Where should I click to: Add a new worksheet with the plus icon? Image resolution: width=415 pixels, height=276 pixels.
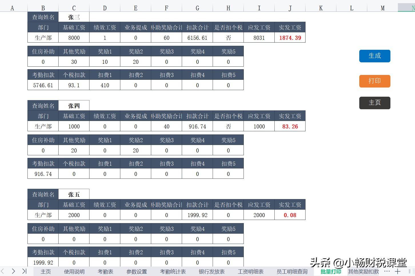coord(398,271)
